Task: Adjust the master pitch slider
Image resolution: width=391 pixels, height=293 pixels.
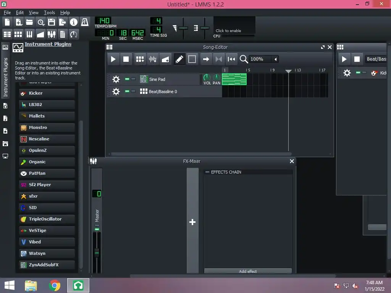Action: 205,28
